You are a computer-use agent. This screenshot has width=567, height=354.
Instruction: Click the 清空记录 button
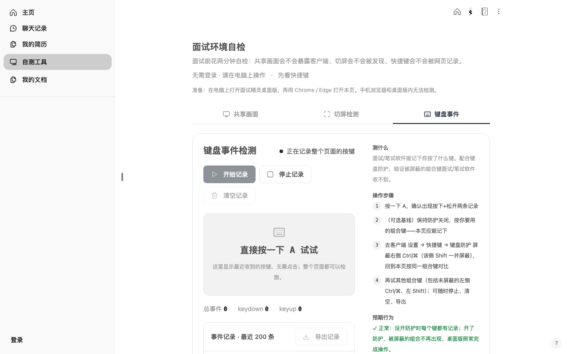click(229, 196)
